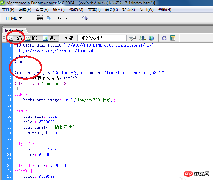Click the style type="text/css" line
The height and width of the screenshot is (180, 213).
[x=40, y=84]
